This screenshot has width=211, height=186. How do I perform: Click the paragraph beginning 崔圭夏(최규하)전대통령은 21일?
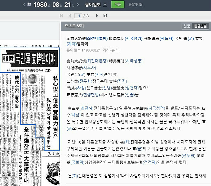(136, 118)
